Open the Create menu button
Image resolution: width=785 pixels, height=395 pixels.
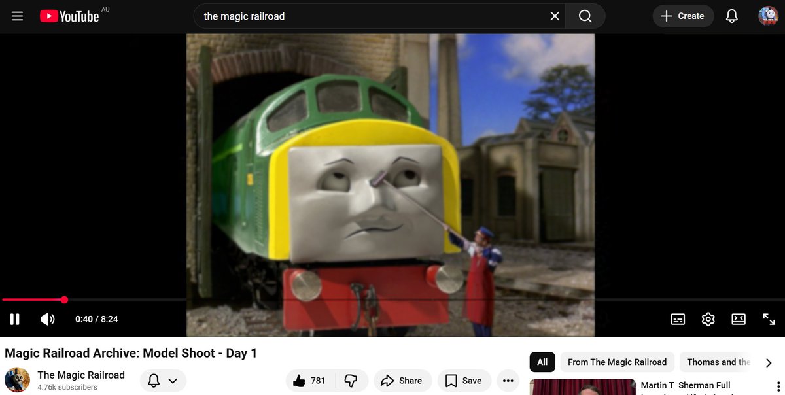click(x=682, y=16)
